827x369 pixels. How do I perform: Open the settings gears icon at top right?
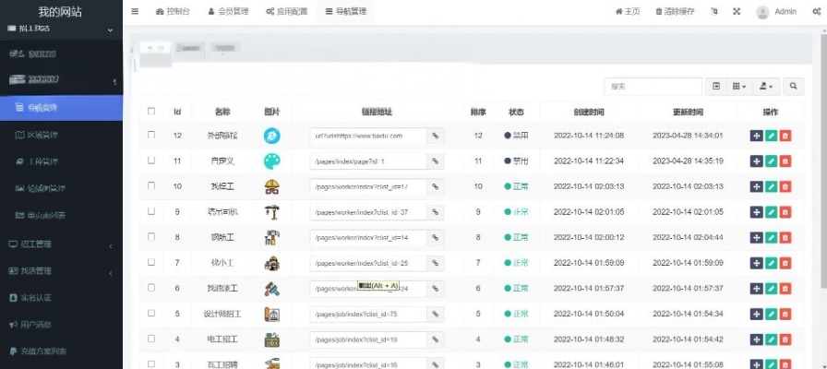pos(817,12)
